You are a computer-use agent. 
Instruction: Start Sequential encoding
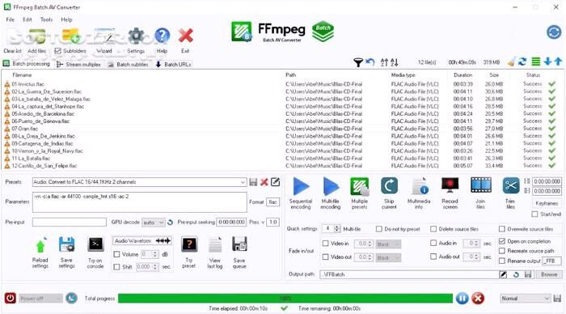pos(301,186)
